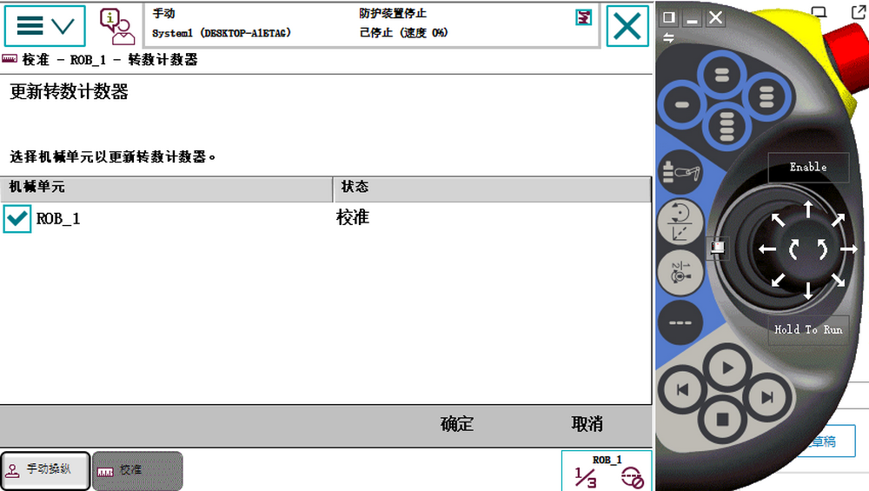869x491 pixels.
Task: Open the operator information window icon
Action: [x=117, y=26]
